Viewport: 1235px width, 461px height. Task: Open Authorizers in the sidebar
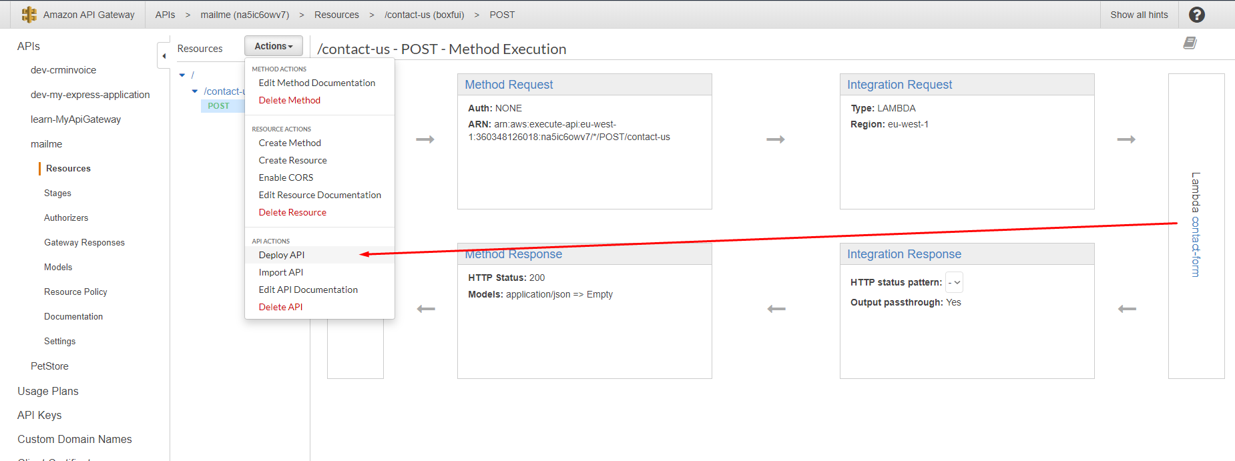pos(66,218)
